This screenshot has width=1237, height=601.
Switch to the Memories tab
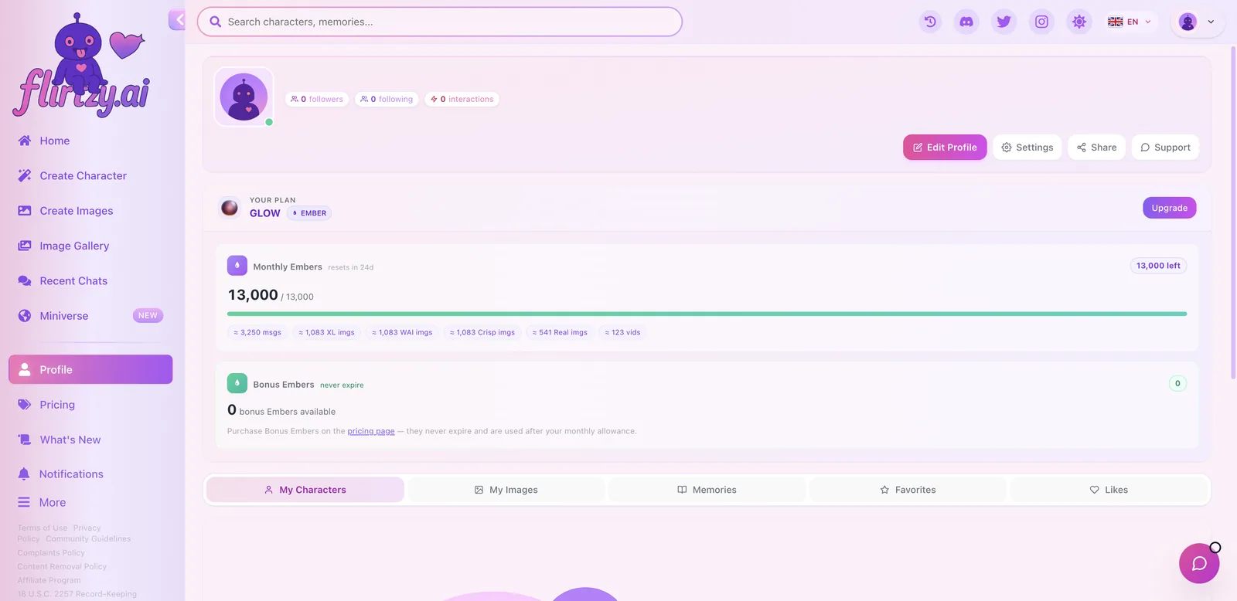[x=707, y=490]
